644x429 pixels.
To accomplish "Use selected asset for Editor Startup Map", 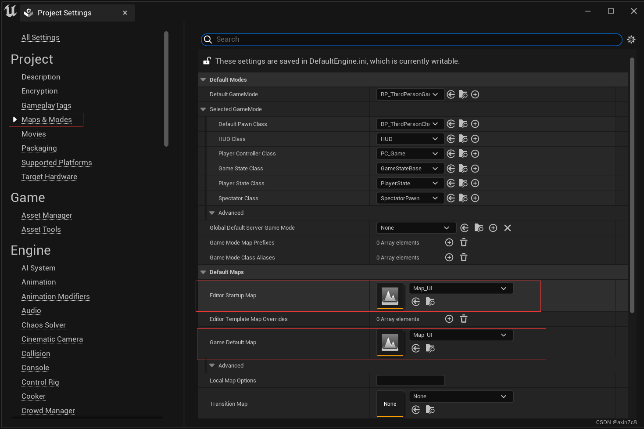I will coord(416,302).
